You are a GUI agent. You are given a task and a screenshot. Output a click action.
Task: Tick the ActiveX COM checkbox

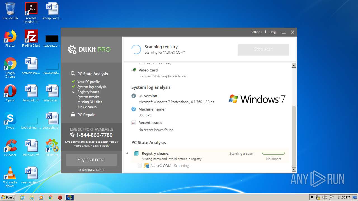pos(140,166)
